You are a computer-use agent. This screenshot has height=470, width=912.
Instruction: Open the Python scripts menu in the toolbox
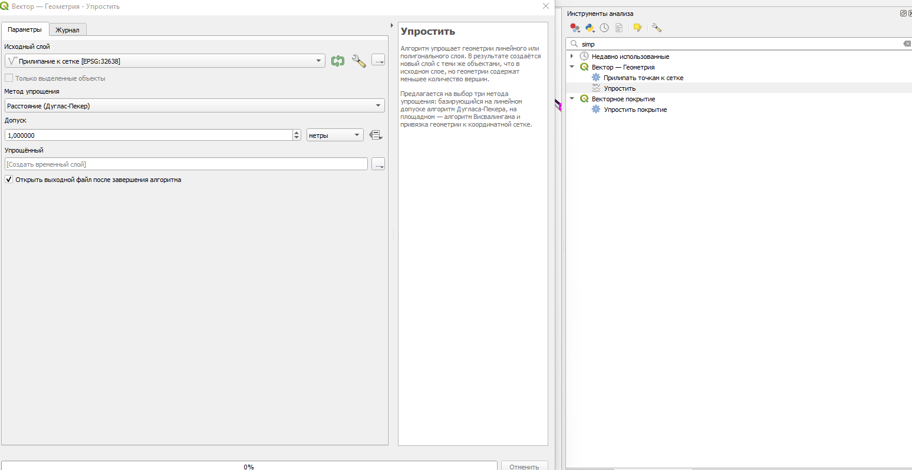[x=590, y=28]
